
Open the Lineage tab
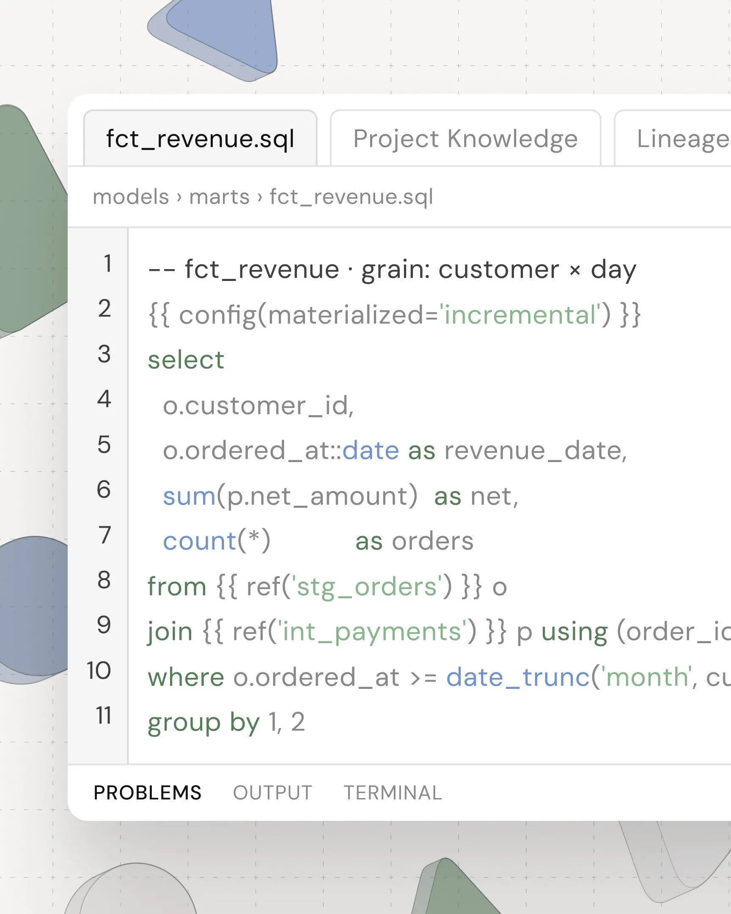pos(674,138)
